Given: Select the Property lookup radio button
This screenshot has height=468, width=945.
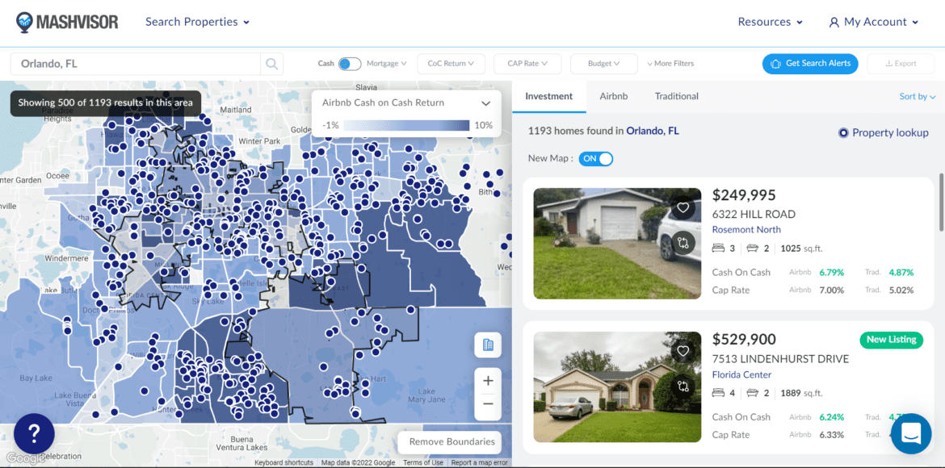Looking at the screenshot, I should (x=842, y=132).
